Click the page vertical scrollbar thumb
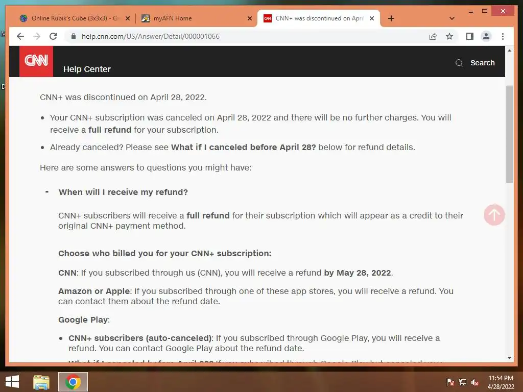The image size is (523, 392). pos(509,134)
